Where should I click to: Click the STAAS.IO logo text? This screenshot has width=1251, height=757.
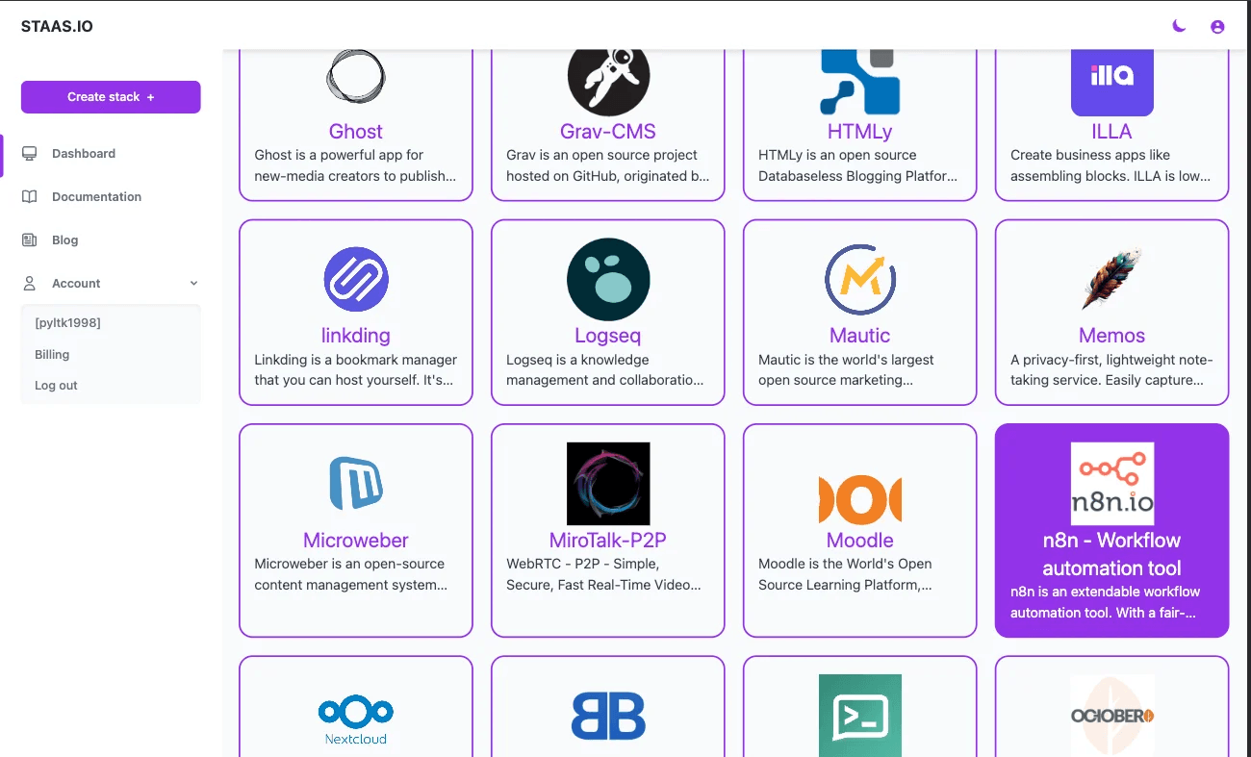click(x=57, y=27)
